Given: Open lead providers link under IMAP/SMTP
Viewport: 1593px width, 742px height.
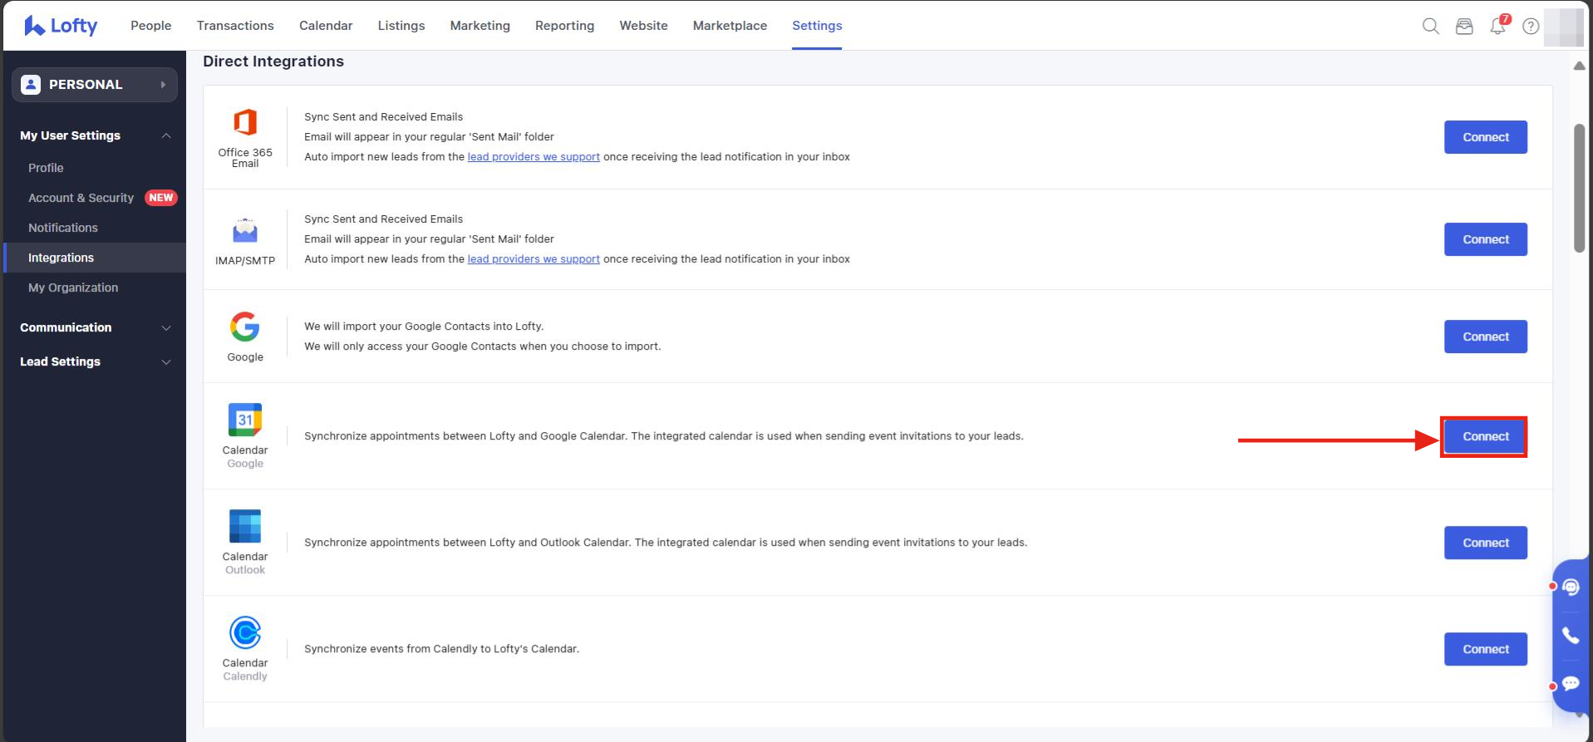Looking at the screenshot, I should click(533, 259).
